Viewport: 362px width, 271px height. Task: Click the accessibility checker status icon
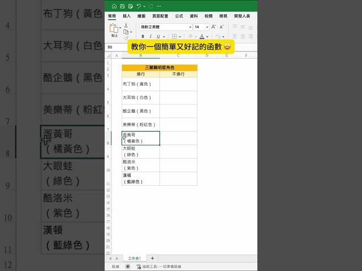pos(139,266)
